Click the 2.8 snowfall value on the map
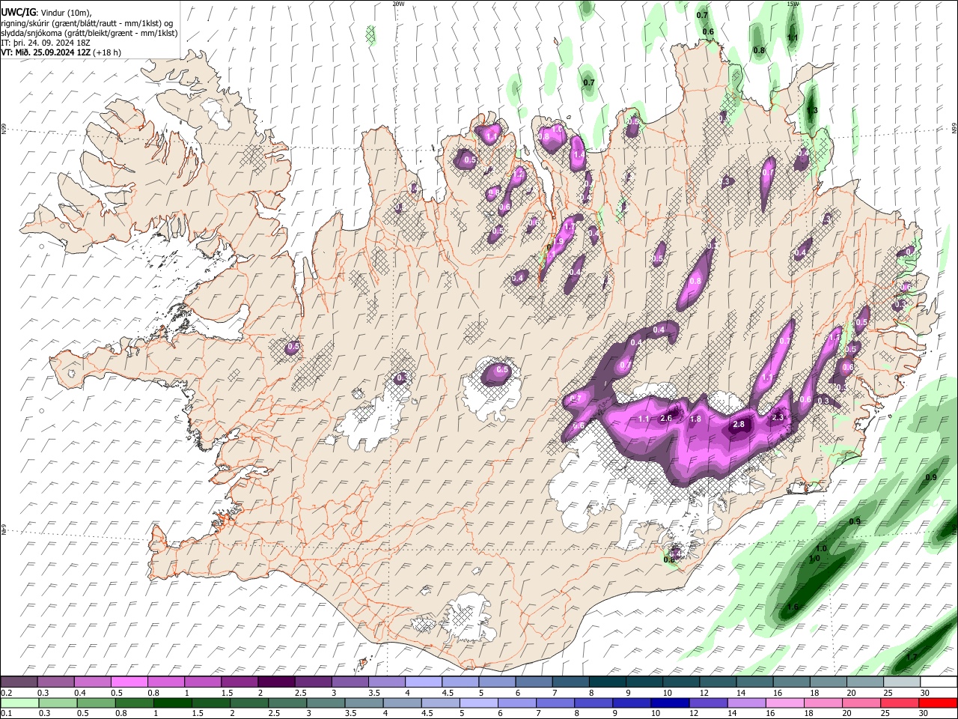This screenshot has height=719, width=958. pos(739,425)
